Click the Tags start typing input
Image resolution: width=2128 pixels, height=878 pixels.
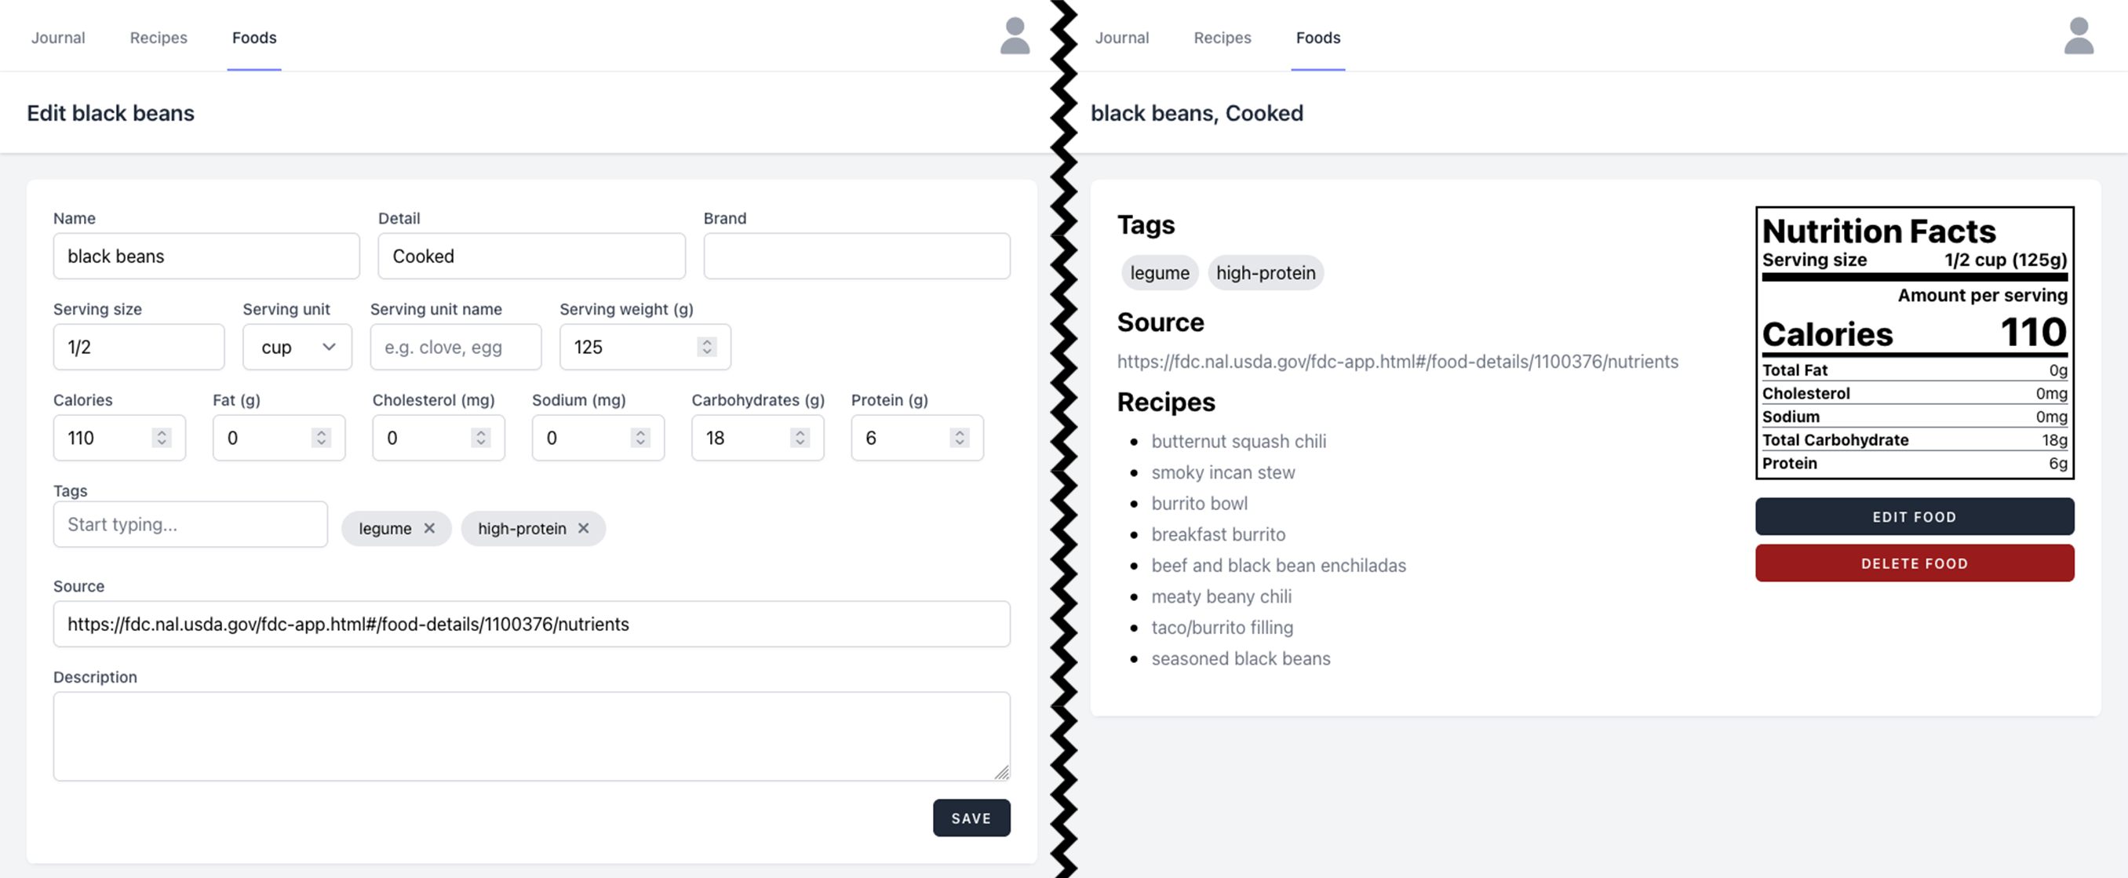click(x=188, y=525)
